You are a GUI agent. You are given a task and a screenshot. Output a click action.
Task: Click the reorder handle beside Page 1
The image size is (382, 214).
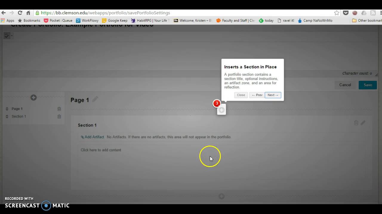[x=7, y=109]
